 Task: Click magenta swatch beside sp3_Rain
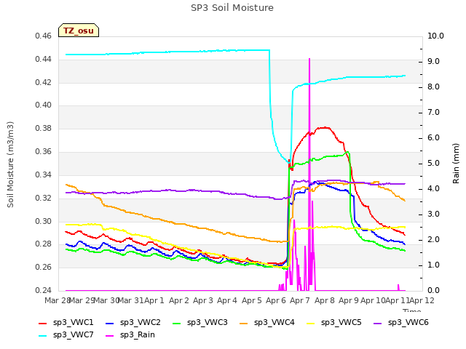click(110, 336)
